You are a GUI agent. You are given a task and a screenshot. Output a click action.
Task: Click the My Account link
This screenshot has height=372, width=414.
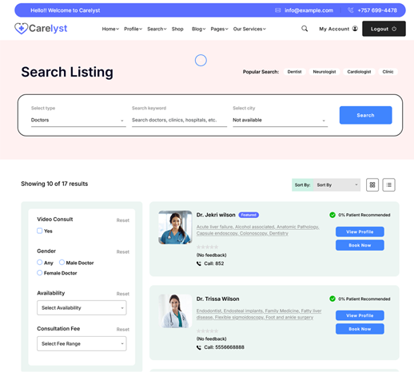point(334,29)
